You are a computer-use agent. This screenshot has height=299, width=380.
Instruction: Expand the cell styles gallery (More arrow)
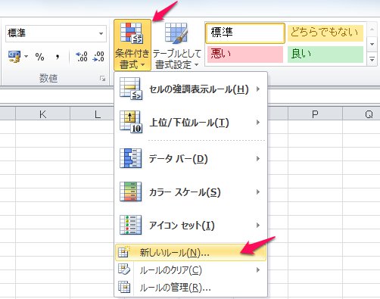[372, 60]
